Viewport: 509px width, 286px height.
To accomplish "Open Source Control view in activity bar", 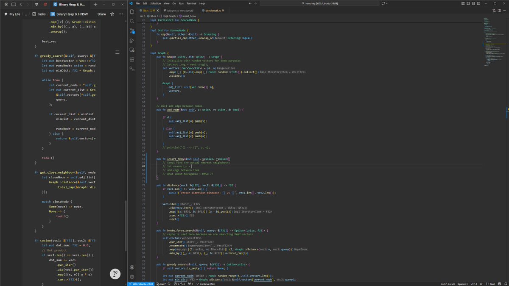I will (132, 31).
